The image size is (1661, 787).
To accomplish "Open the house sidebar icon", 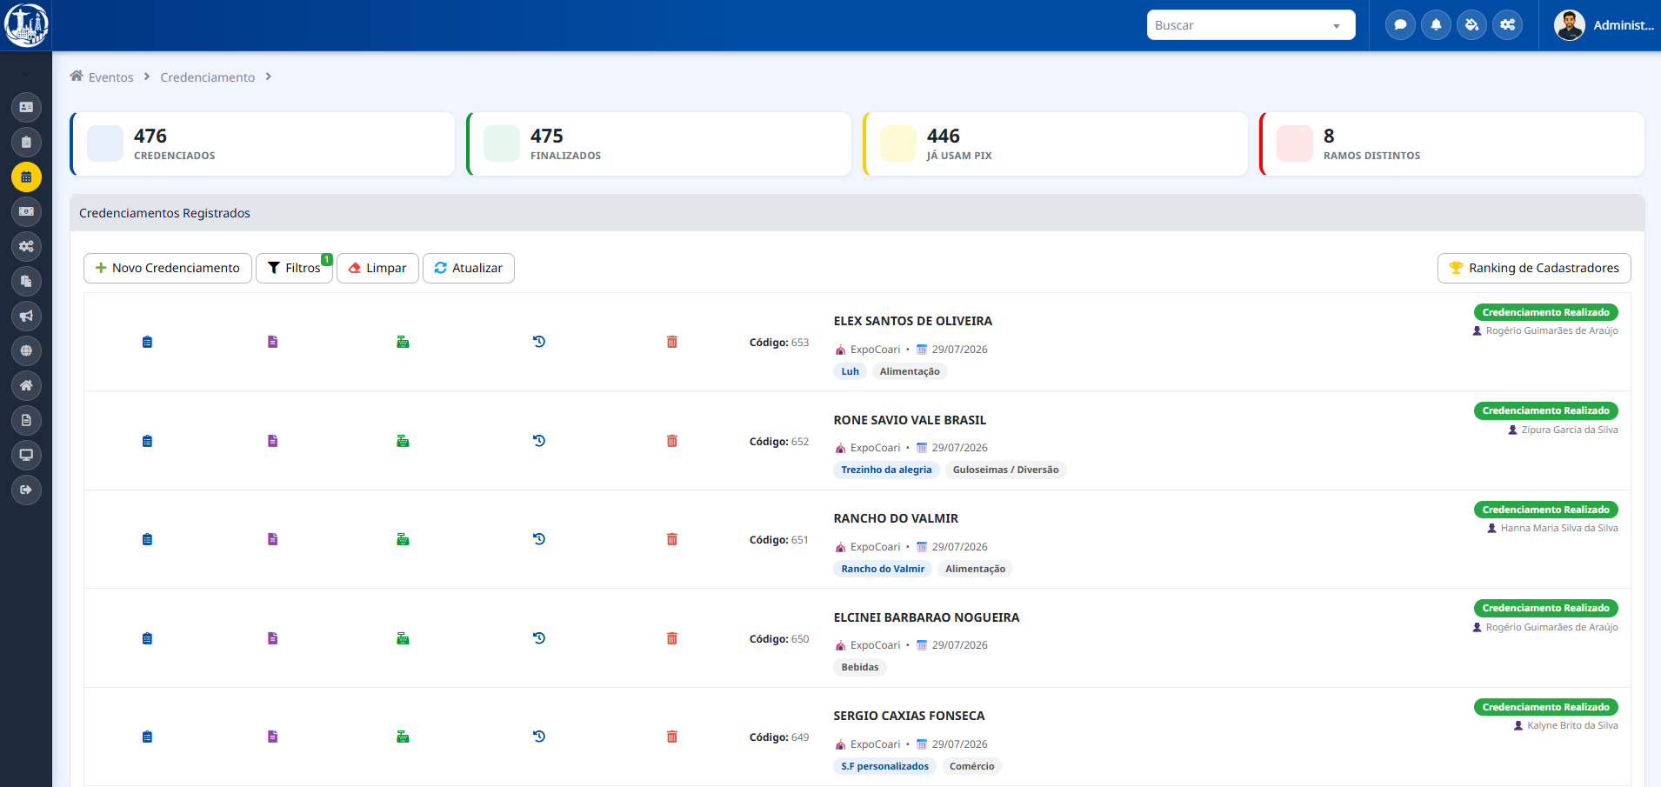I will click(x=26, y=385).
